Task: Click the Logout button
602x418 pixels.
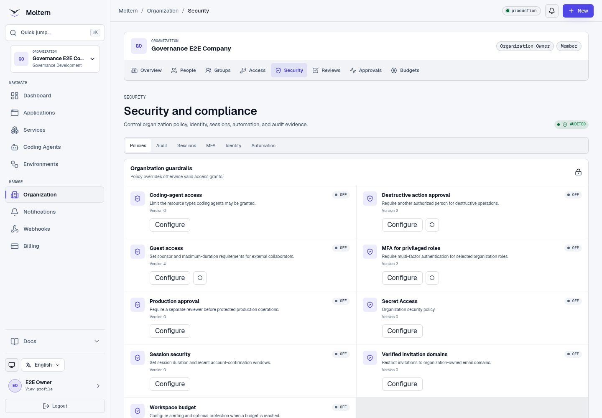Action: pyautogui.click(x=55, y=406)
